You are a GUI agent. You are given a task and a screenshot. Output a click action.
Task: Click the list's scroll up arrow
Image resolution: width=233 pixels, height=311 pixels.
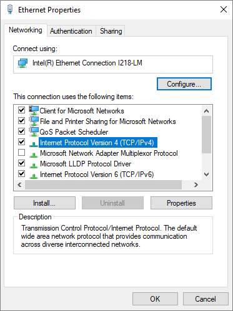click(206, 111)
